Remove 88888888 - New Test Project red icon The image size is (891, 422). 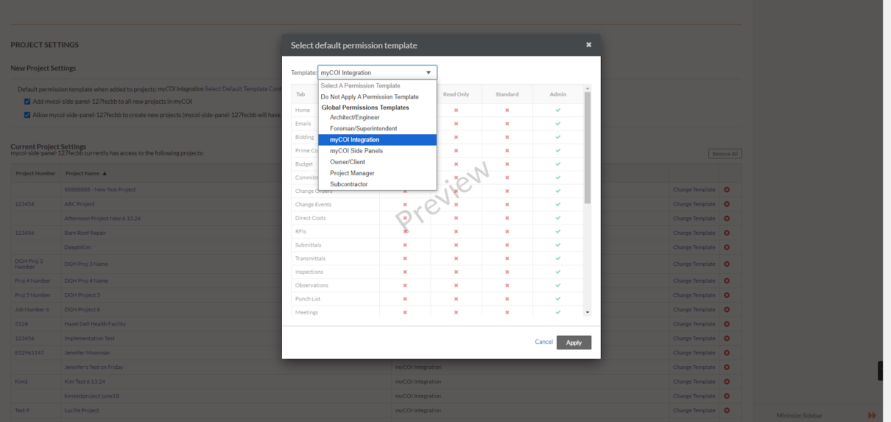pyautogui.click(x=727, y=190)
